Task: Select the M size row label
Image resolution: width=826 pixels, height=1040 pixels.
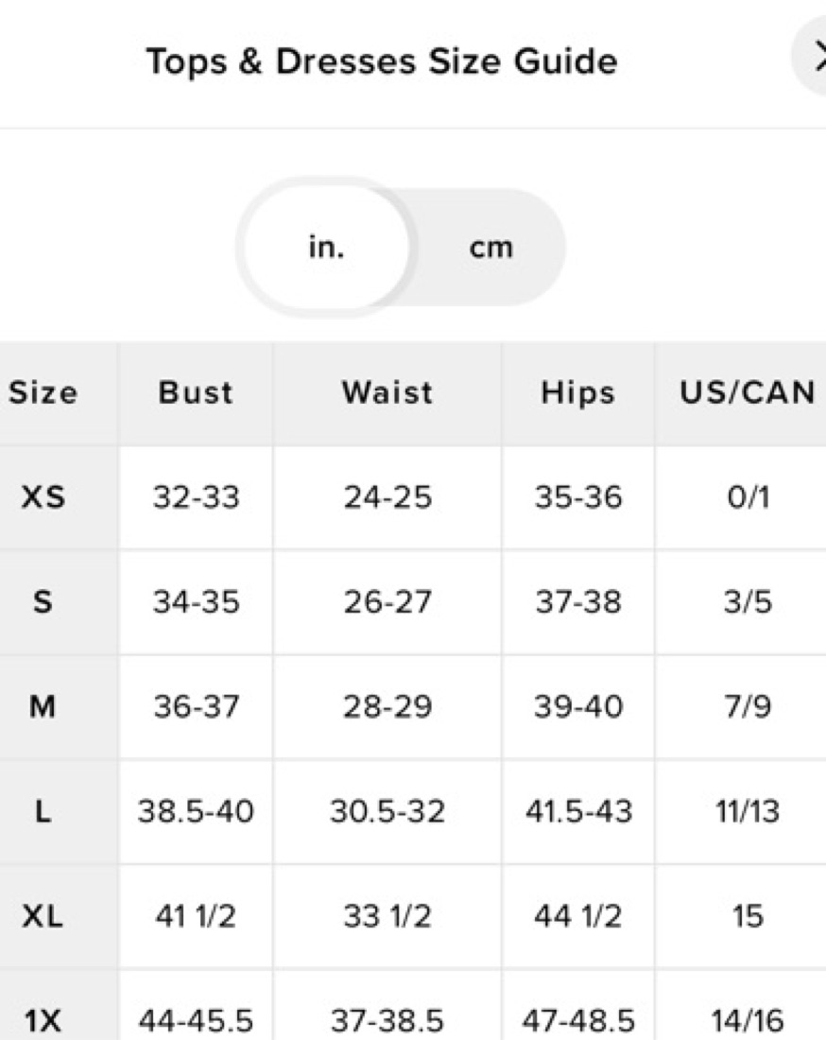Action: click(43, 707)
